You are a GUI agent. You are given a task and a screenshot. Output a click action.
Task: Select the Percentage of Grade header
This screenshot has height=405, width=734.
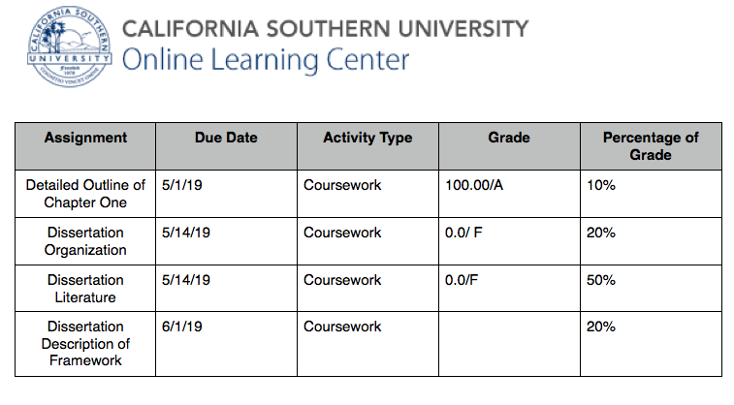click(x=651, y=146)
